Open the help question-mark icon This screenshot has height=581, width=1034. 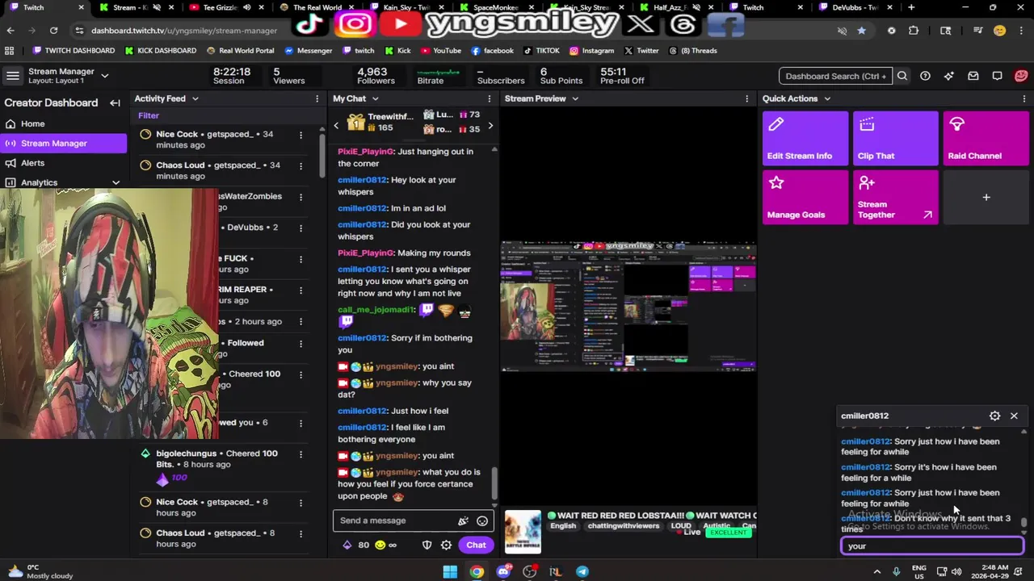pyautogui.click(x=925, y=76)
